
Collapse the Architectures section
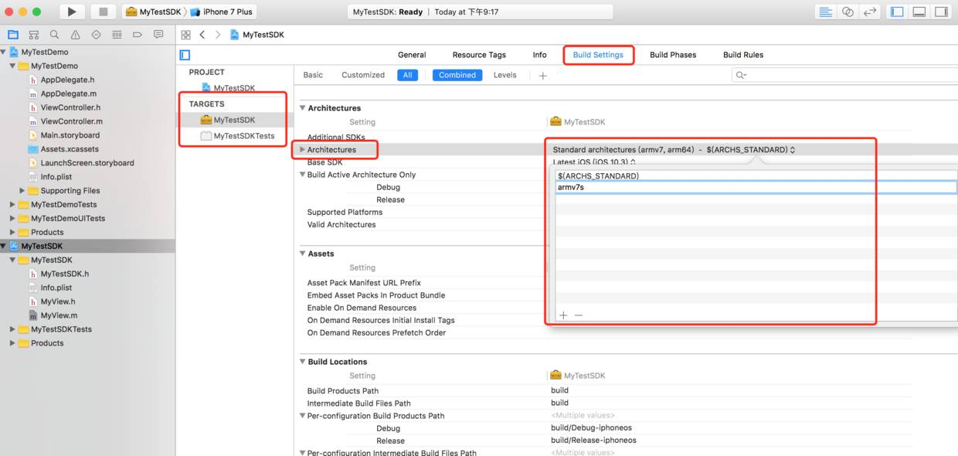pos(303,108)
